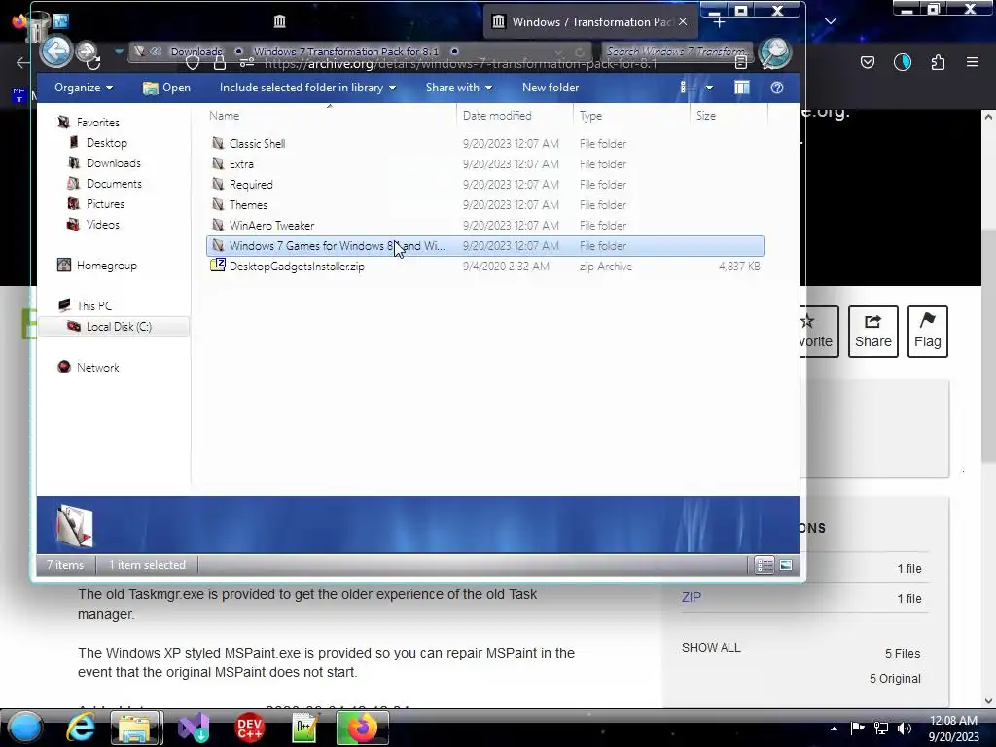Select the Themes folder

485,204
